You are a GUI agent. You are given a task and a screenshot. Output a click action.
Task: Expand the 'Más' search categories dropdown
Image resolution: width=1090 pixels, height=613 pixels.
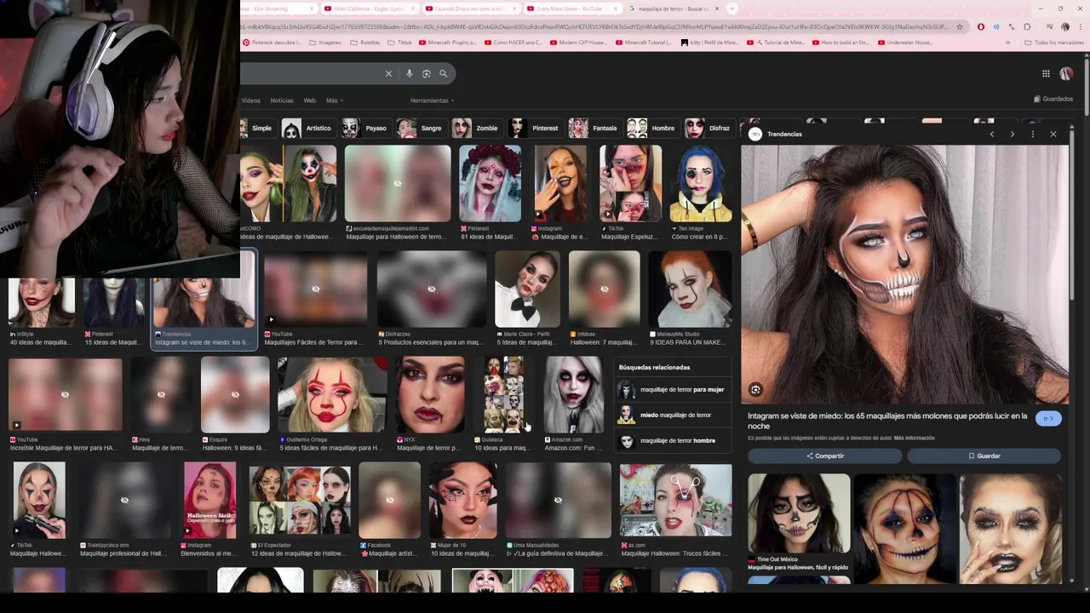335,100
